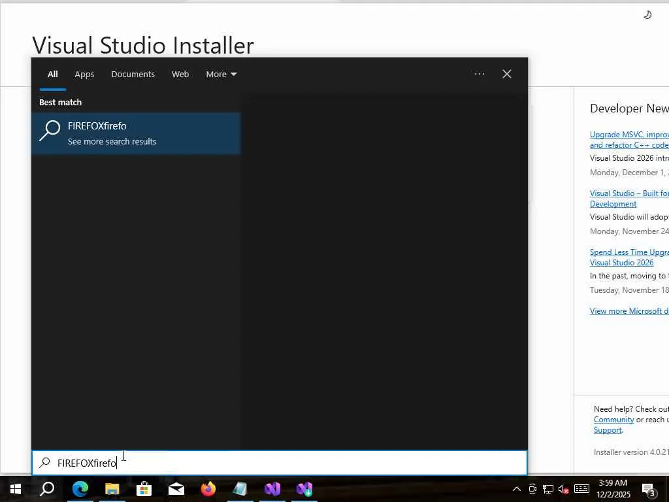Open the Windows Start menu
Image resolution: width=669 pixels, height=502 pixels.
coord(16,489)
